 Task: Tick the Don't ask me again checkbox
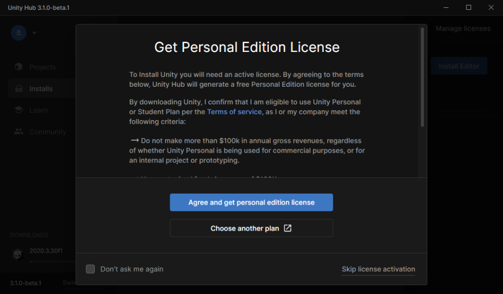[x=90, y=269]
